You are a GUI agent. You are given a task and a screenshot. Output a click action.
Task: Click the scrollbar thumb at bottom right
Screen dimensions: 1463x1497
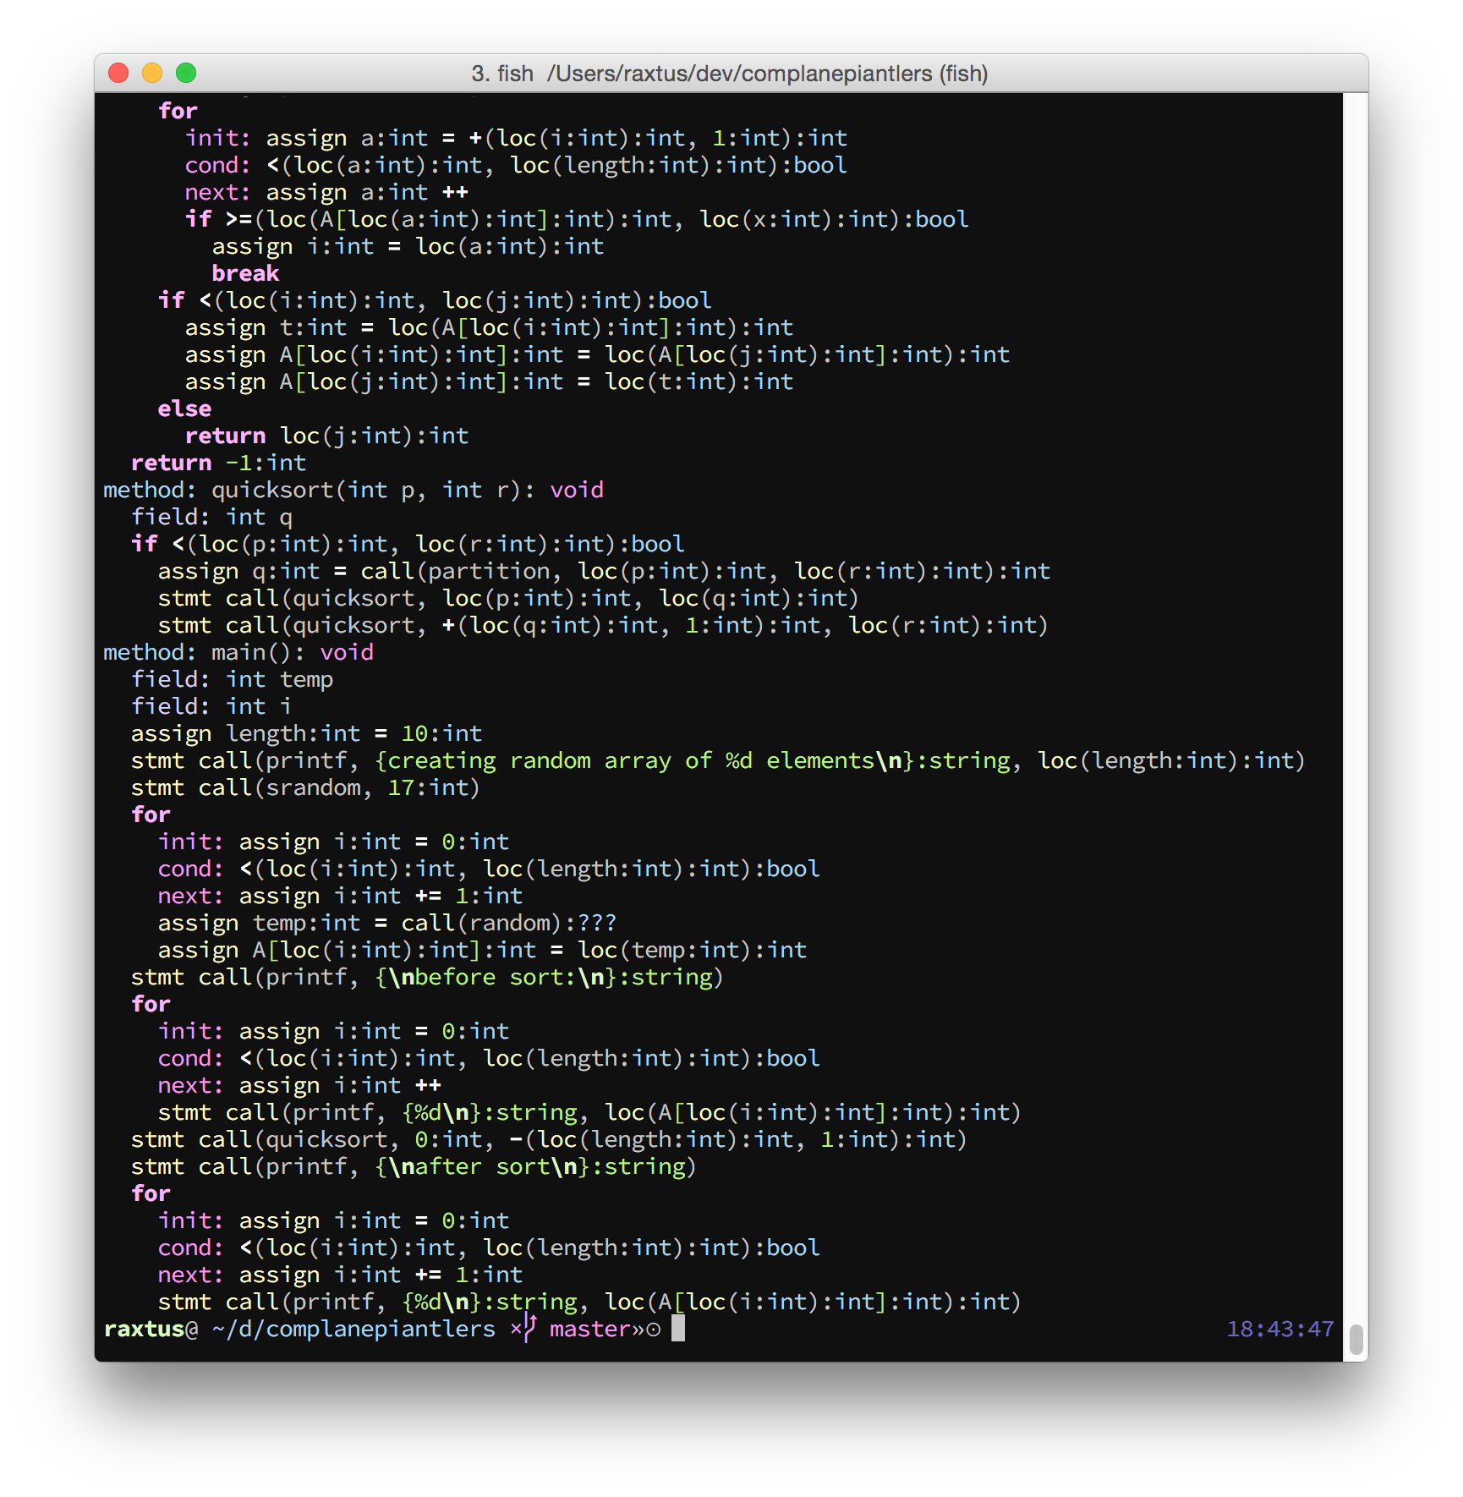click(1356, 1339)
